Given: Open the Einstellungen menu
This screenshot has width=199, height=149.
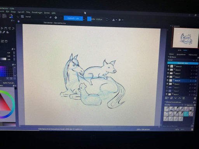Looking at the screenshot, I should point(37,12).
